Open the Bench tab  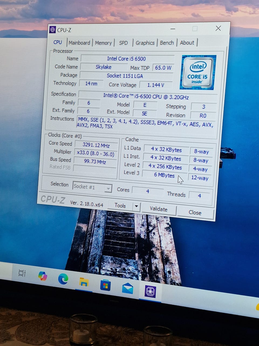pos(167,43)
